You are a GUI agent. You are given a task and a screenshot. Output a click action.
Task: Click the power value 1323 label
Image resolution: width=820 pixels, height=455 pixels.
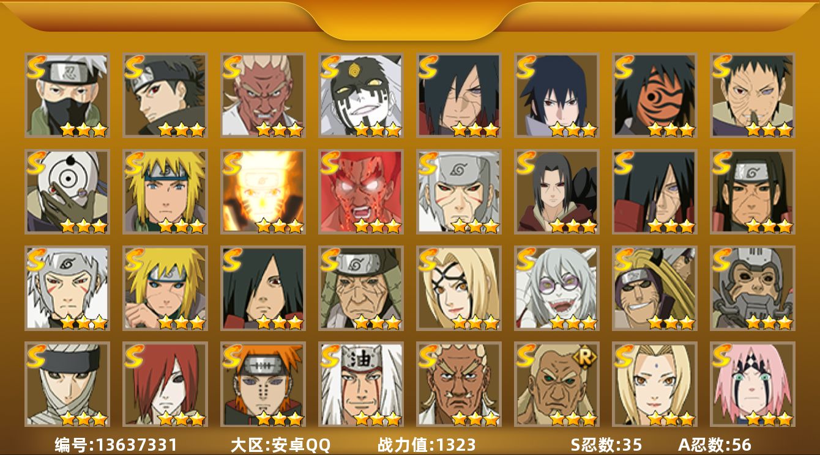[x=427, y=445]
